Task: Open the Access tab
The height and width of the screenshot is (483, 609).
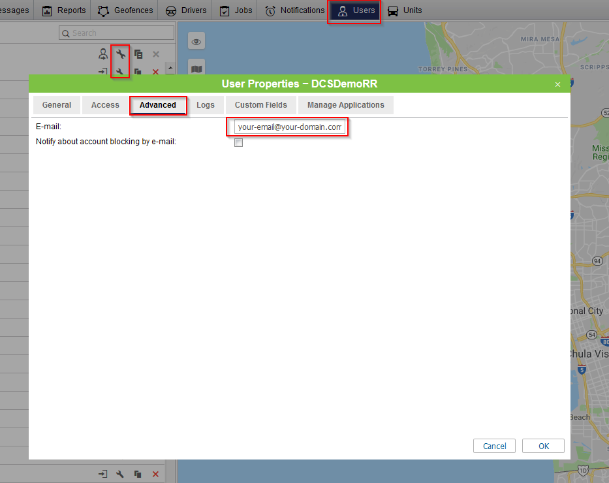Action: [105, 105]
